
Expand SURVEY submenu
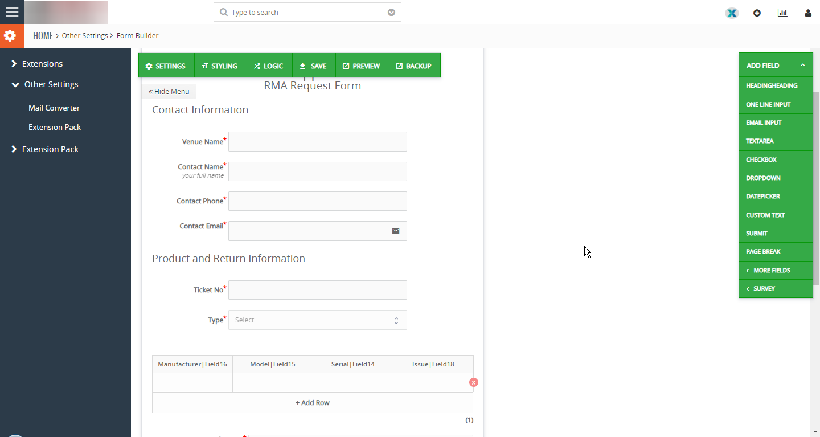(x=776, y=288)
